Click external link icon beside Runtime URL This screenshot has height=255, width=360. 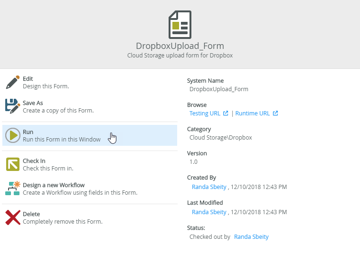pos(275,113)
